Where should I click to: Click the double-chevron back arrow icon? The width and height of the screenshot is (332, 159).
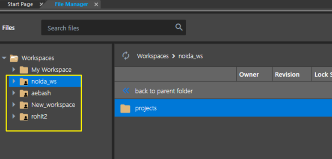pos(126,91)
